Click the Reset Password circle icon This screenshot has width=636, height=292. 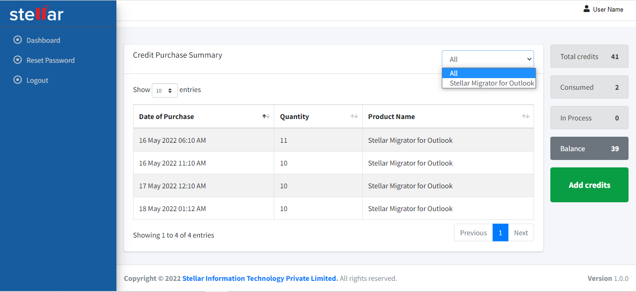pyautogui.click(x=18, y=60)
